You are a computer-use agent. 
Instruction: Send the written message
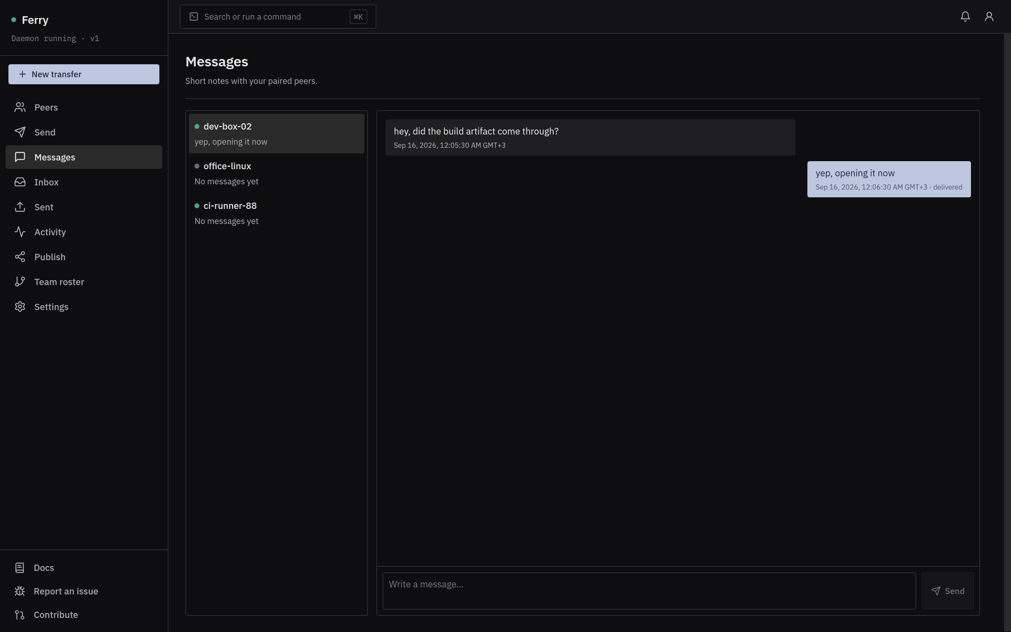click(x=947, y=591)
